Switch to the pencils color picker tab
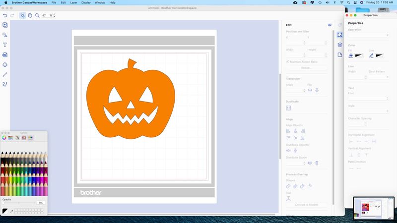The width and height of the screenshot is (397, 223). pyautogui.click(x=30, y=137)
